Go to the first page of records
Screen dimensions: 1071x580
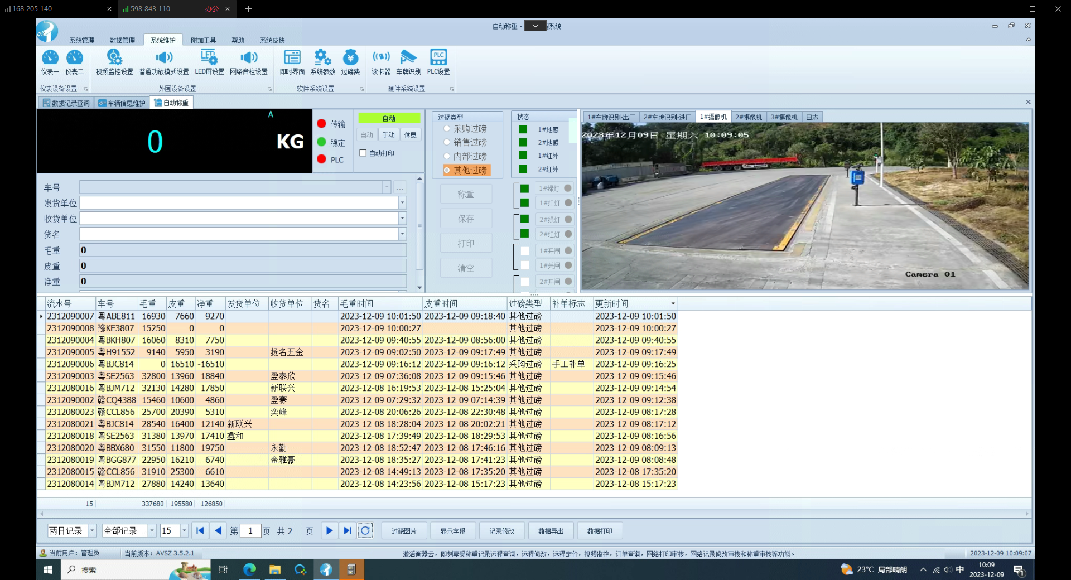click(x=200, y=530)
